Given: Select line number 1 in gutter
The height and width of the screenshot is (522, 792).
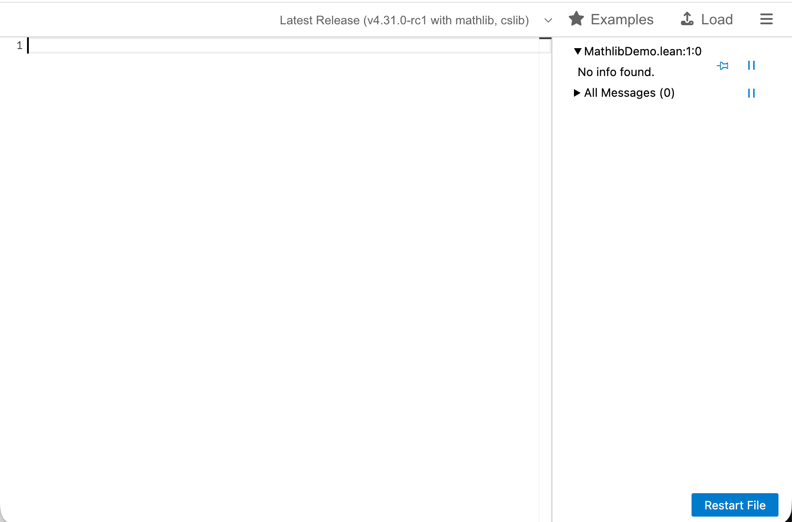Looking at the screenshot, I should tap(19, 45).
